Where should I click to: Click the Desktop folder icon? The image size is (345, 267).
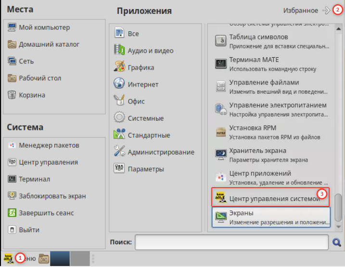tap(12, 78)
